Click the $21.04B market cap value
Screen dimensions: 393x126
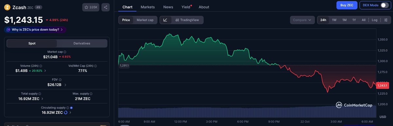point(50,57)
